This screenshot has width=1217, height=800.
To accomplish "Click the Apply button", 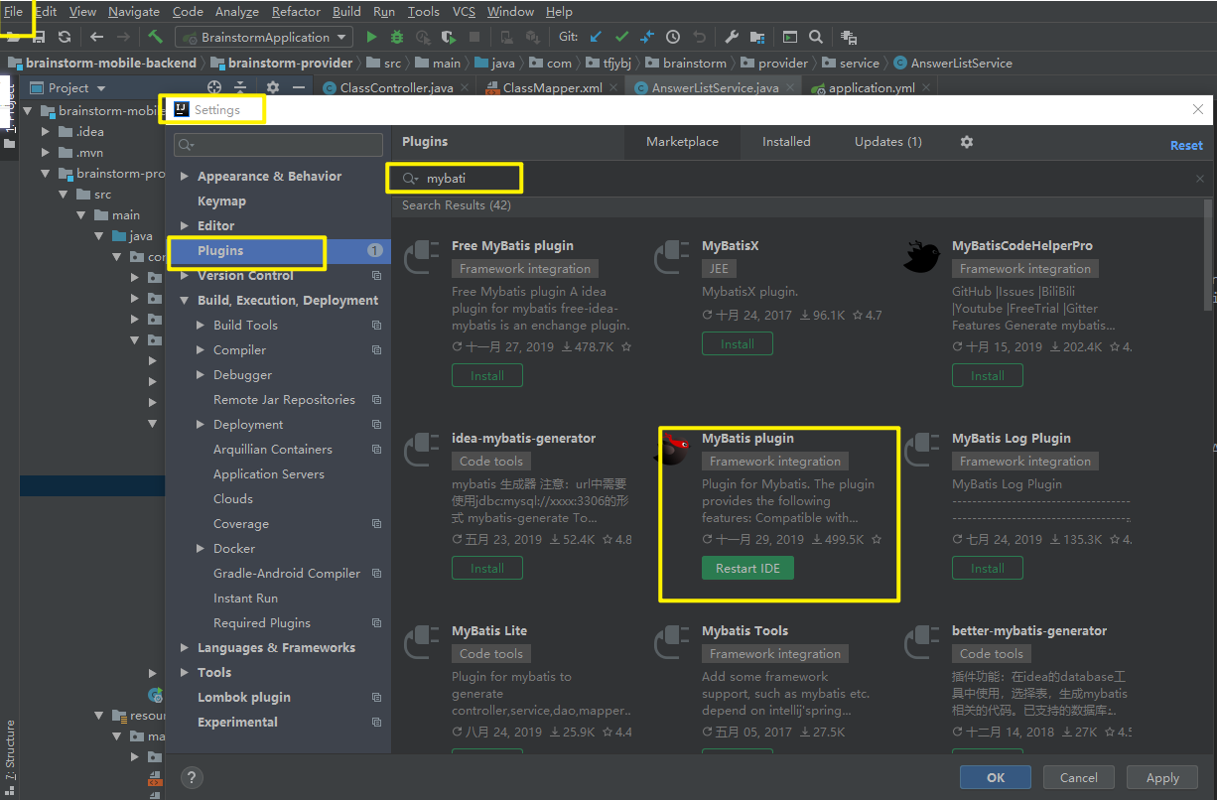I will (1162, 777).
